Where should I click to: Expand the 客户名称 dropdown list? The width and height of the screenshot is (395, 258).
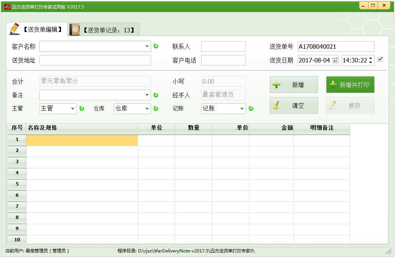147,46
